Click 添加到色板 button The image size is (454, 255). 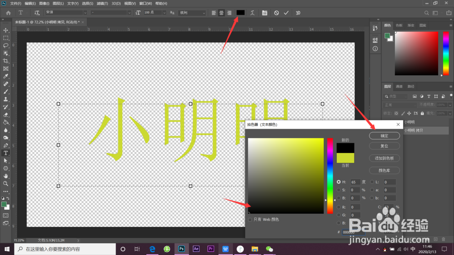pyautogui.click(x=384, y=158)
